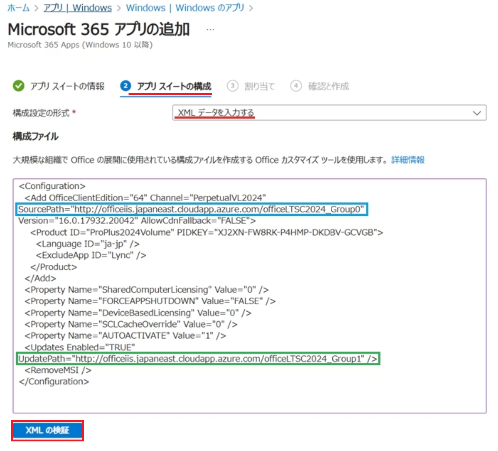Click the SharedComputerLicensing property line

(147, 290)
